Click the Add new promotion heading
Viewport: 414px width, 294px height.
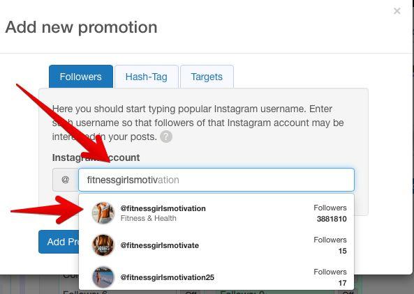[x=81, y=27]
